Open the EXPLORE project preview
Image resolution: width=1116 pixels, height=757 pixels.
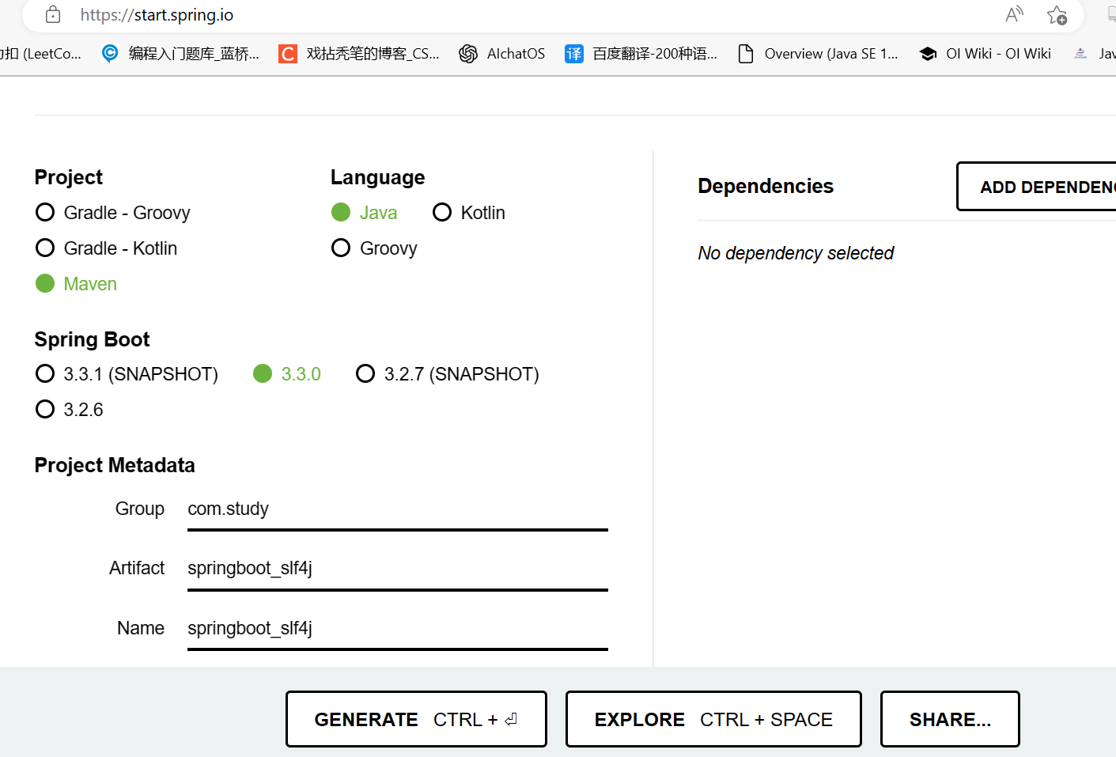click(x=713, y=719)
